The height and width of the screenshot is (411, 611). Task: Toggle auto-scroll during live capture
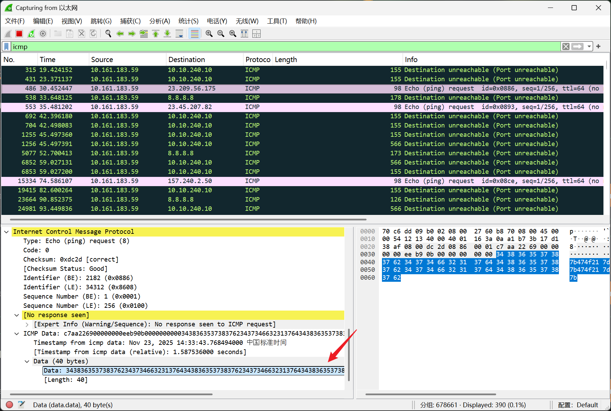click(x=179, y=34)
